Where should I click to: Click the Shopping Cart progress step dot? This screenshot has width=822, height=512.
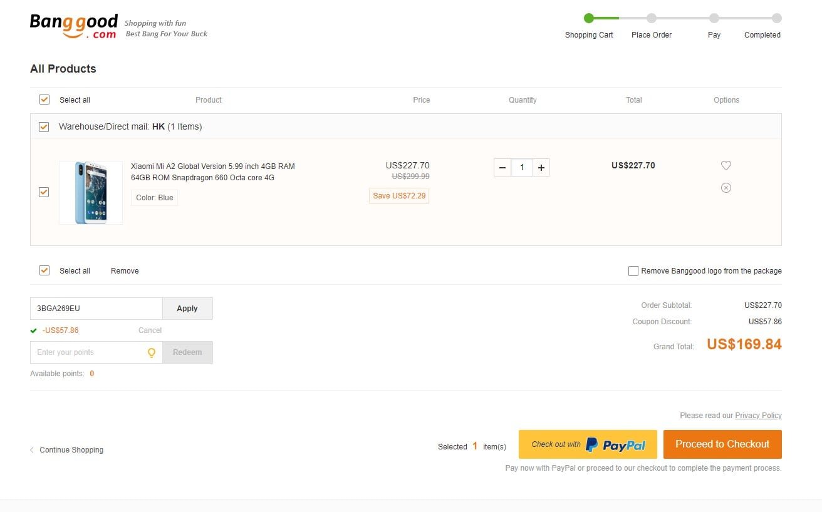(589, 18)
